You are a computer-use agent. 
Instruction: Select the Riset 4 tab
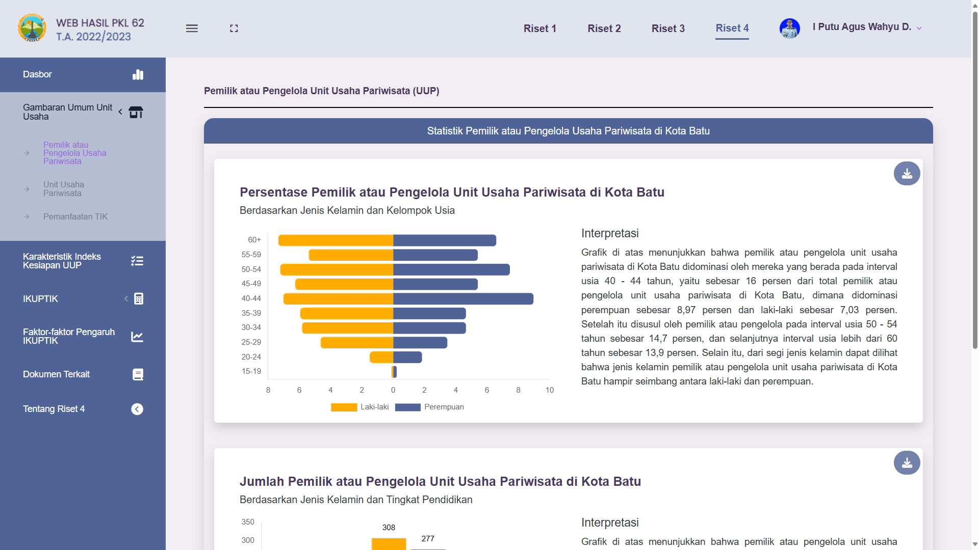coord(732,29)
